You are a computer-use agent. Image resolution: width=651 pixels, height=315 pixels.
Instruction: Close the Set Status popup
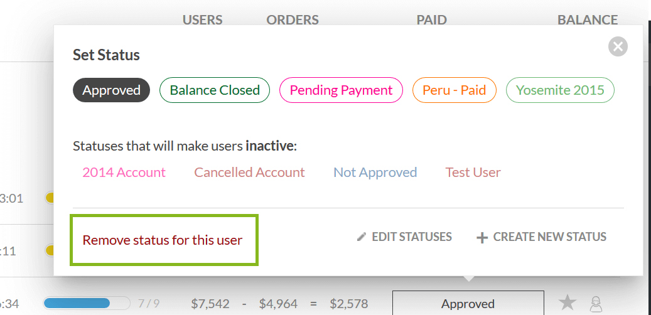click(618, 46)
